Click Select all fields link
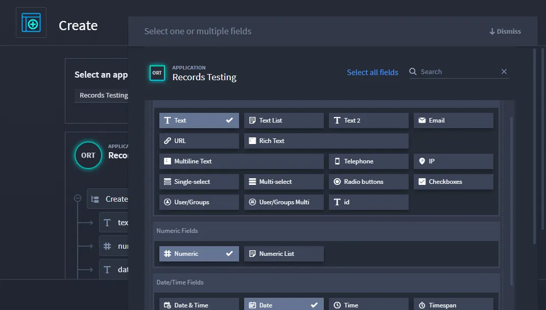Viewport: 546px width, 310px height. point(372,72)
